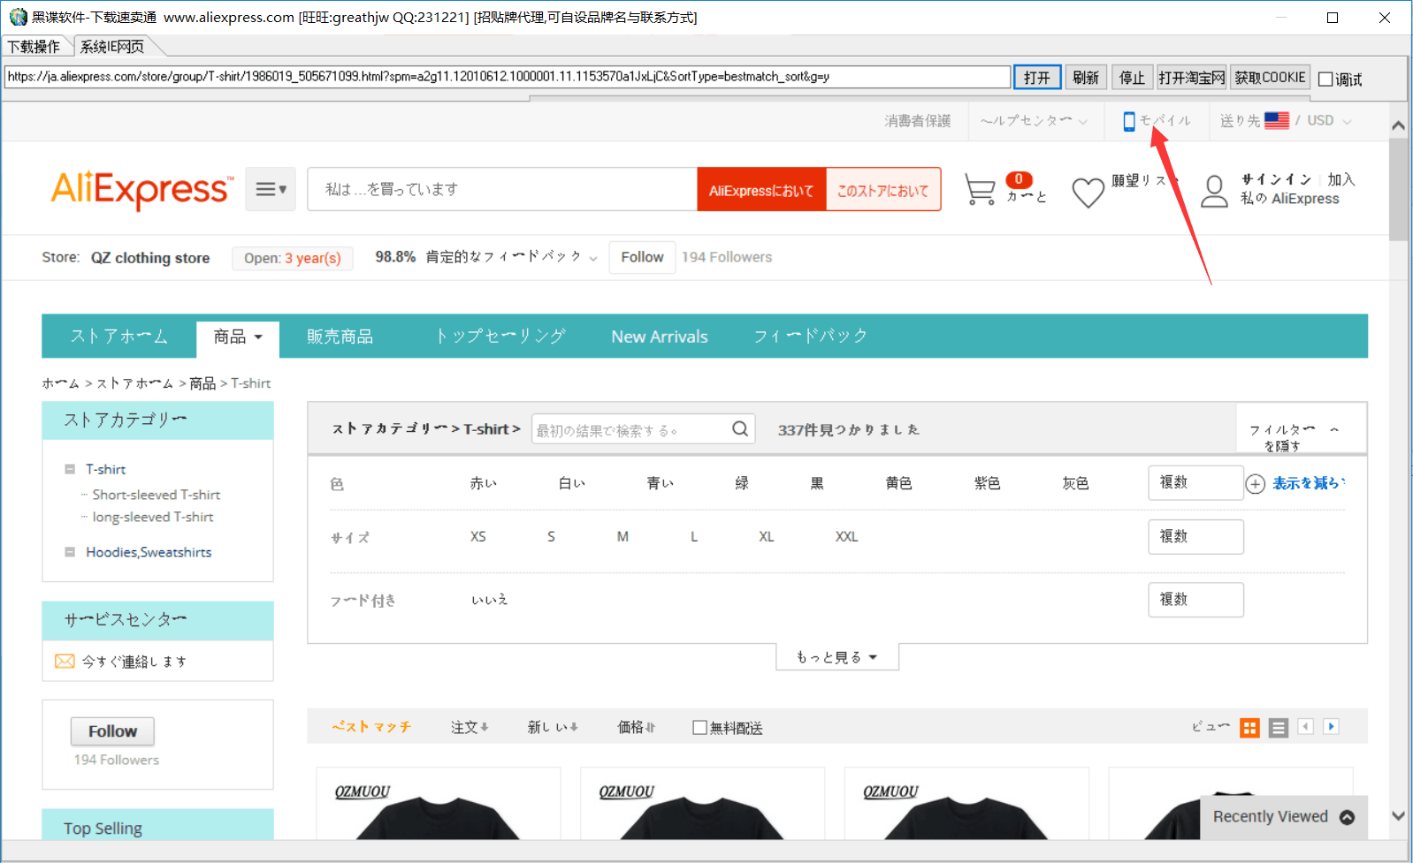Open the color row multiple-select box

point(1195,482)
